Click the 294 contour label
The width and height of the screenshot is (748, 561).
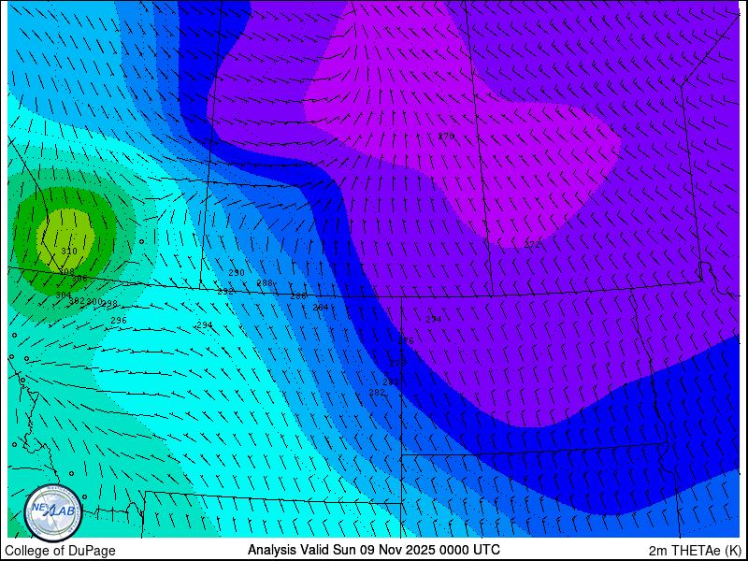tap(205, 324)
